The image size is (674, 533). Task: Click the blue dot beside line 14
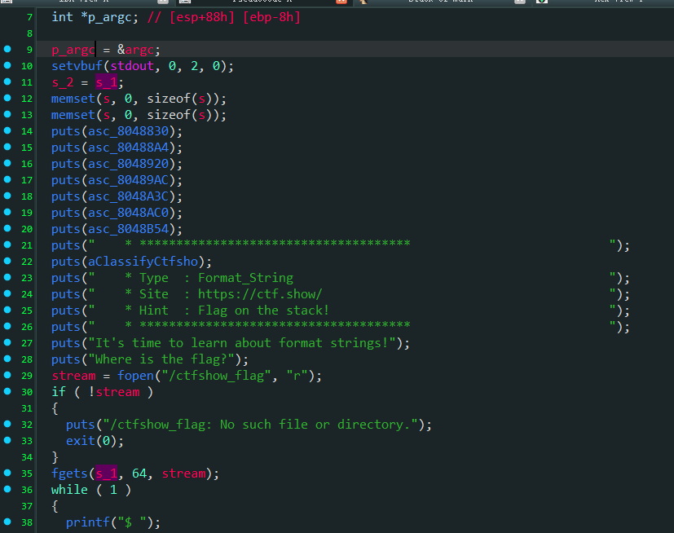coord(7,131)
